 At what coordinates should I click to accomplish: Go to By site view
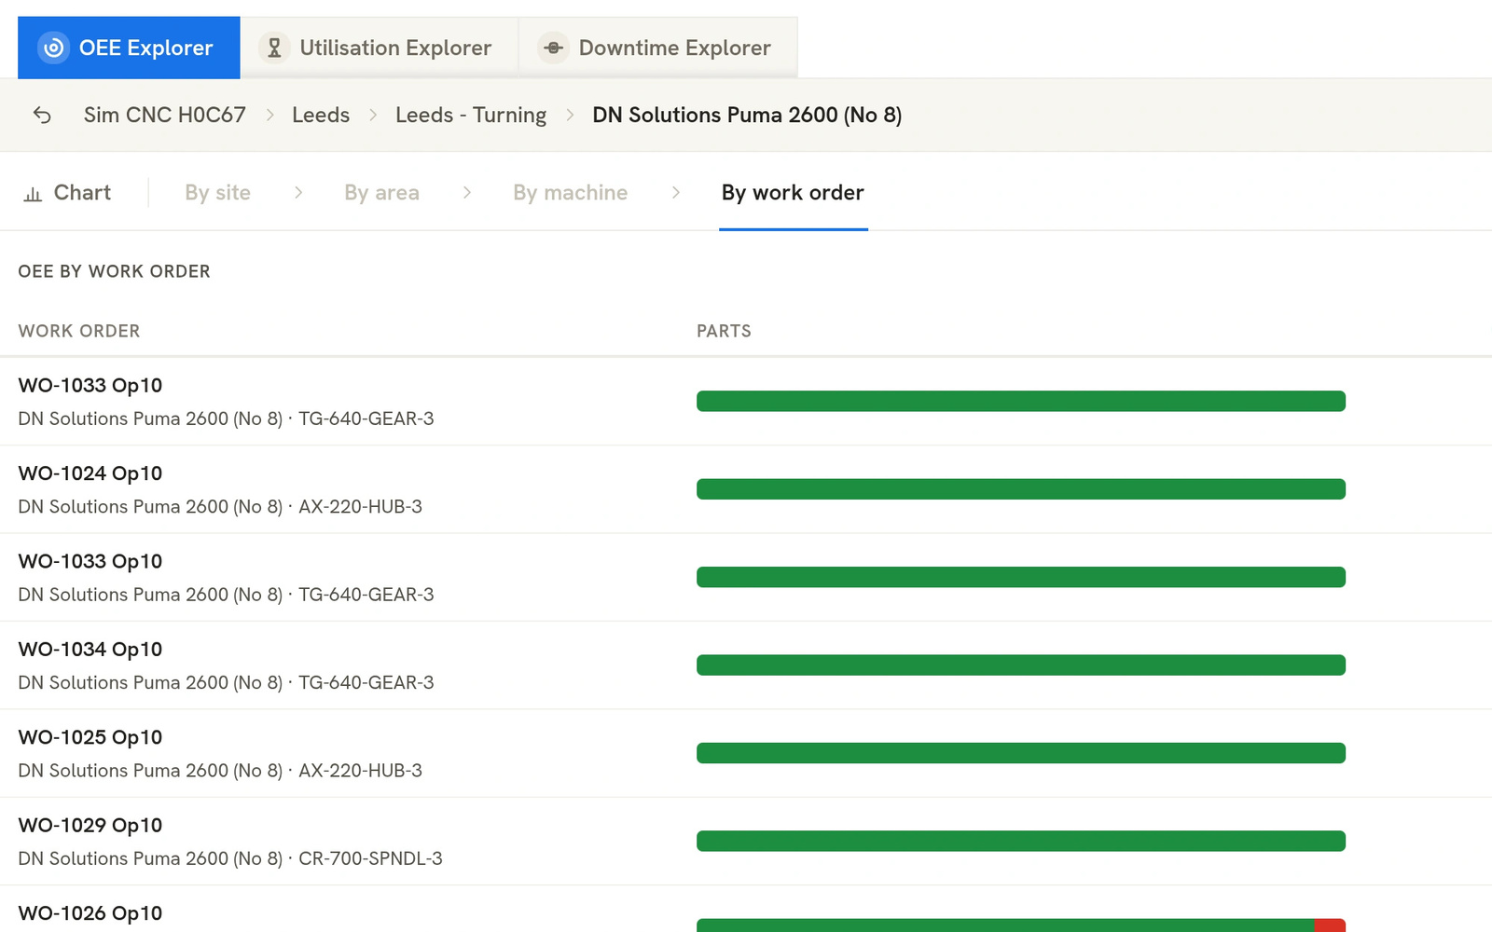click(217, 193)
